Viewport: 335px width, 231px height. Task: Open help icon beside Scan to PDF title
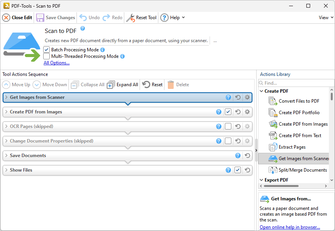[x=83, y=28]
